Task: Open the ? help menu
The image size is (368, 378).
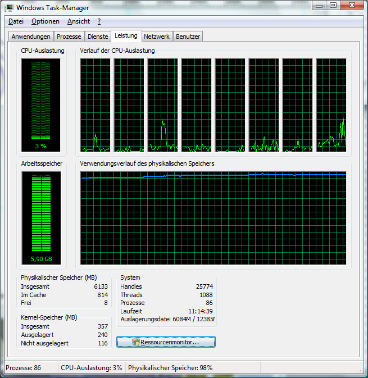Action: [x=99, y=21]
